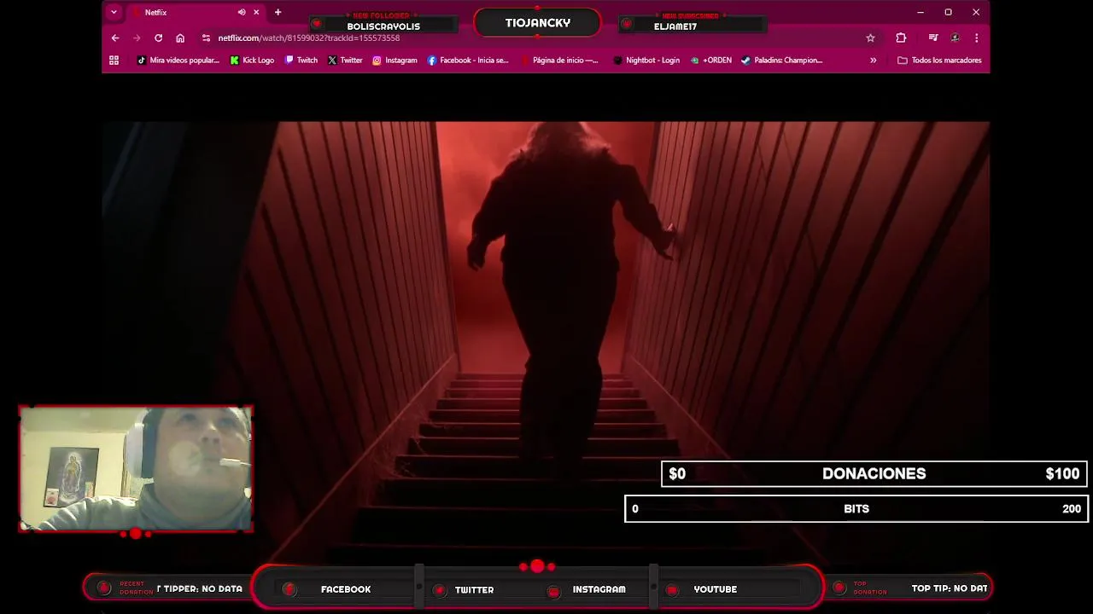Click the streamer webcam overlay
The image size is (1093, 614).
[x=136, y=469]
